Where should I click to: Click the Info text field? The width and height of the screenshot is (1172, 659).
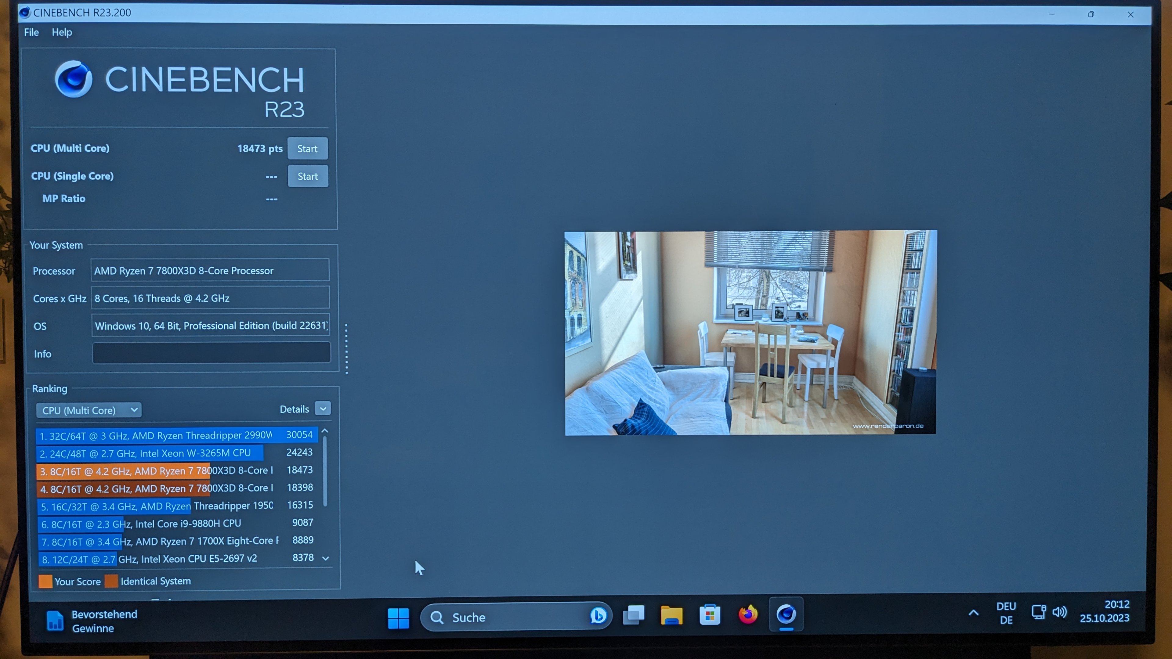point(211,353)
